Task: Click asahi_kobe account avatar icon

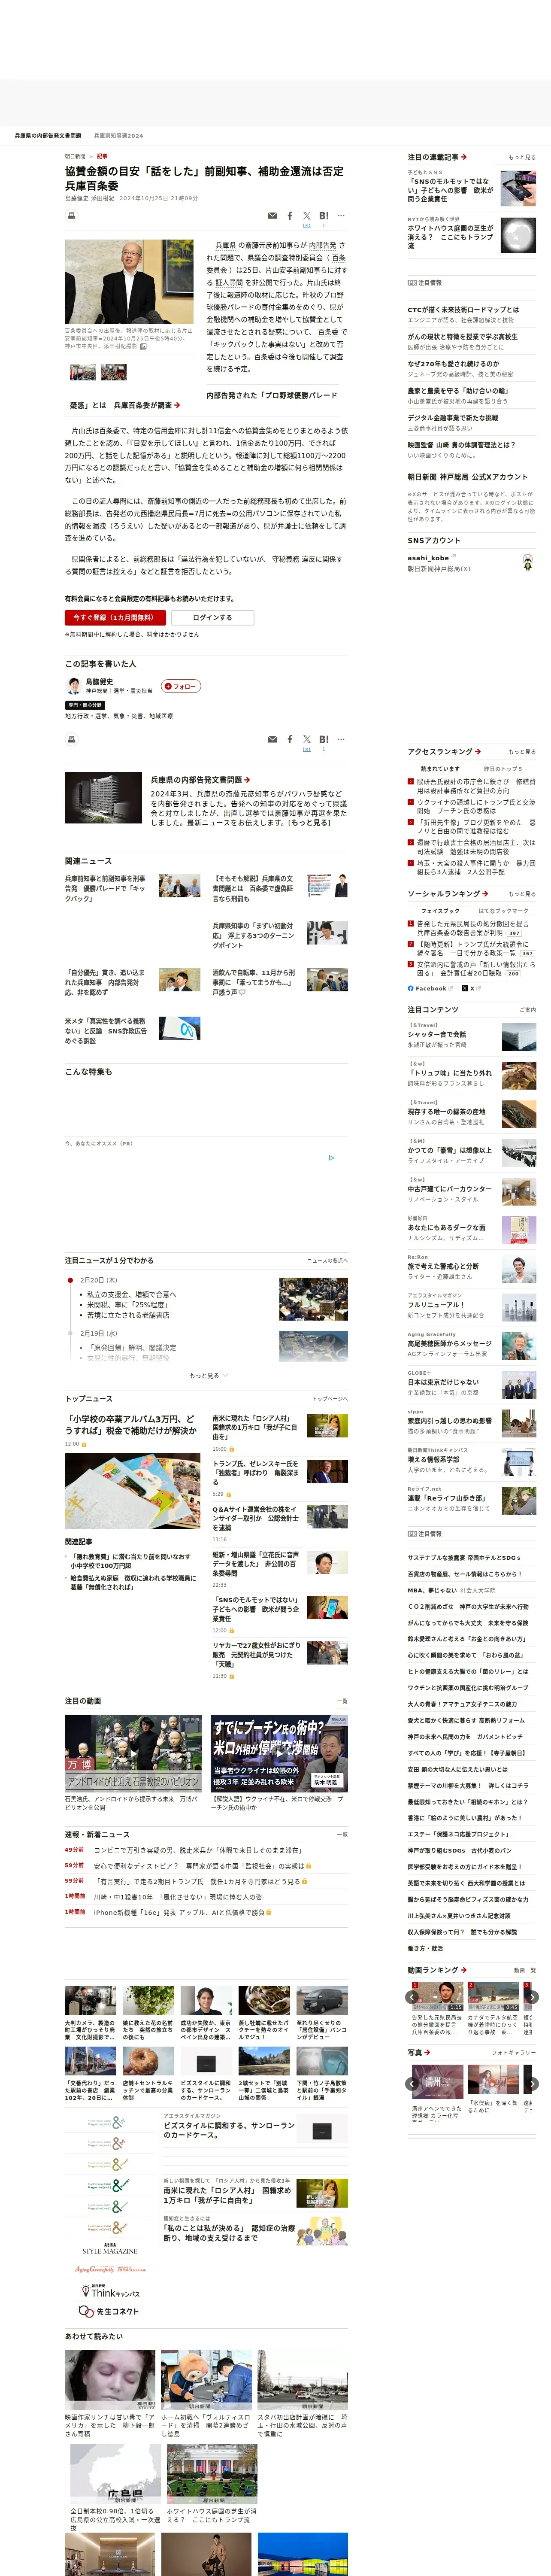Action: [x=528, y=562]
